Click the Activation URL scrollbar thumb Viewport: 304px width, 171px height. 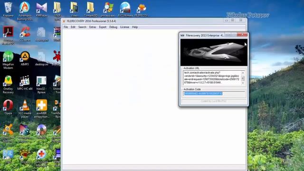click(x=243, y=78)
